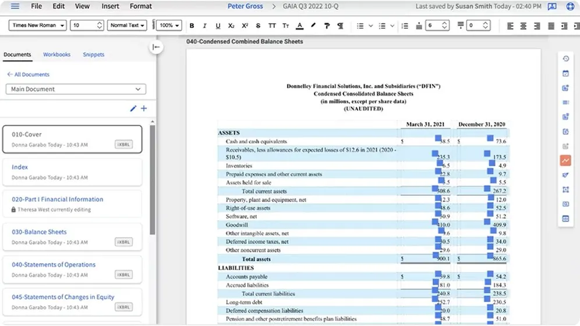This screenshot has height=326, width=580.
Task: Apply subscript formatting
Action: (231, 26)
